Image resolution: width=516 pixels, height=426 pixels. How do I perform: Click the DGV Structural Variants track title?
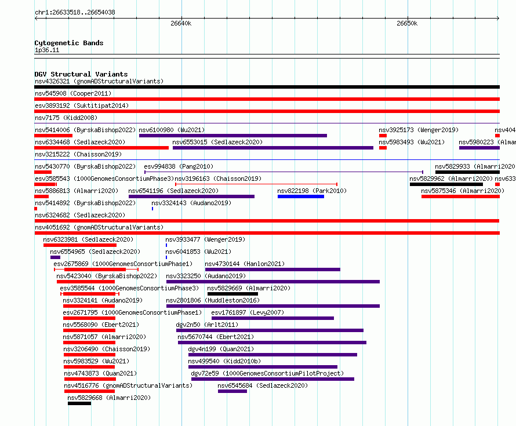[81, 74]
